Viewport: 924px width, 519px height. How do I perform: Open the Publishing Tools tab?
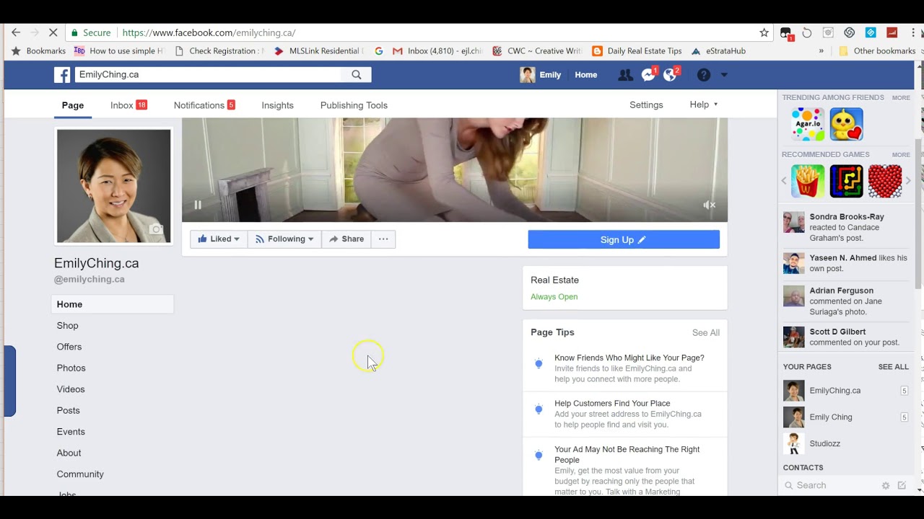tap(354, 105)
